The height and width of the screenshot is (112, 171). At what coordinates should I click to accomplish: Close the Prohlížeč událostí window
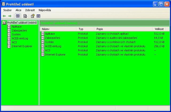[167, 4]
